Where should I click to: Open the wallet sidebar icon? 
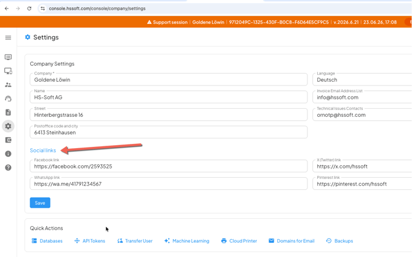coord(8,140)
